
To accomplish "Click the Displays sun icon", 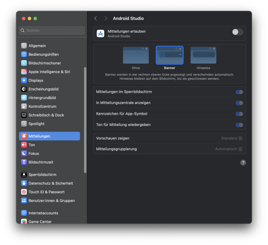I will (24, 80).
